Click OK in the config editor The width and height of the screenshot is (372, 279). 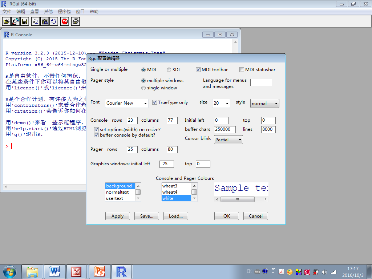pyautogui.click(x=227, y=216)
